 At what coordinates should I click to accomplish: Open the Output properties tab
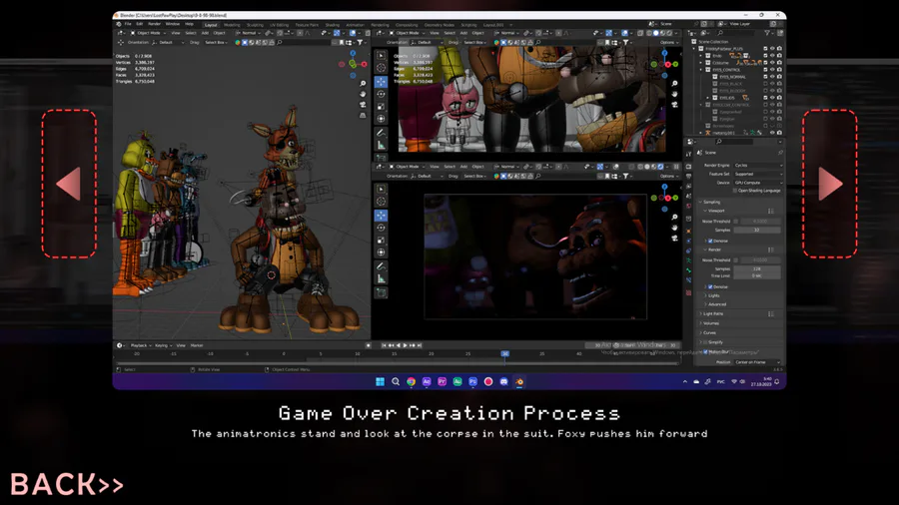[688, 176]
